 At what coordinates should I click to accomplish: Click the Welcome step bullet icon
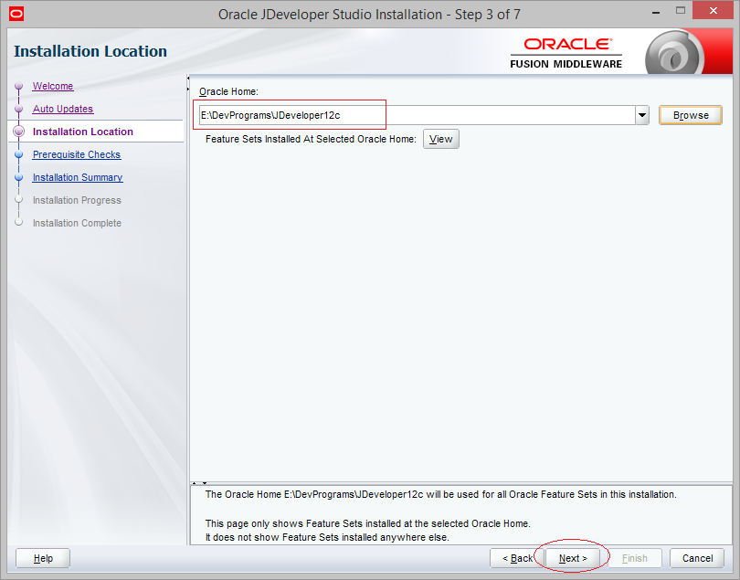point(19,86)
